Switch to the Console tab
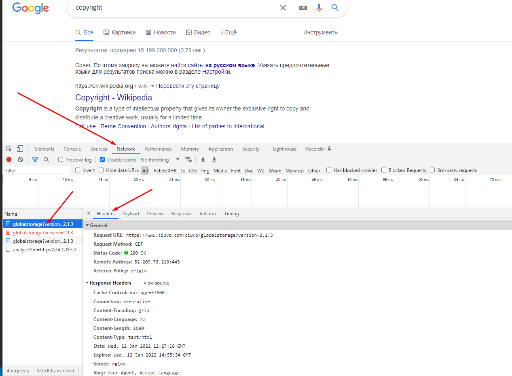Viewport: 512px width, 376px height. click(72, 149)
